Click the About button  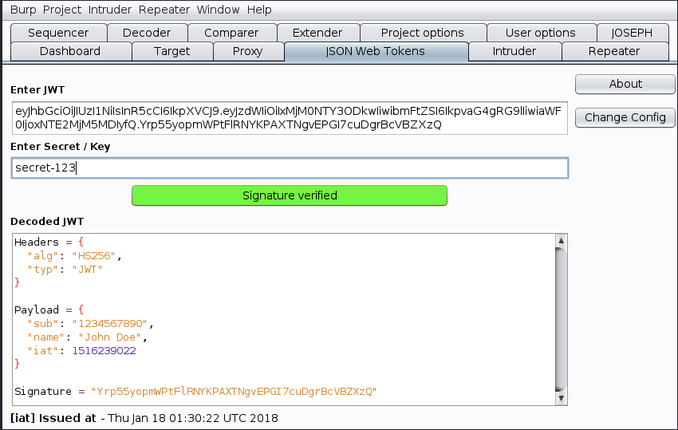[x=625, y=84]
